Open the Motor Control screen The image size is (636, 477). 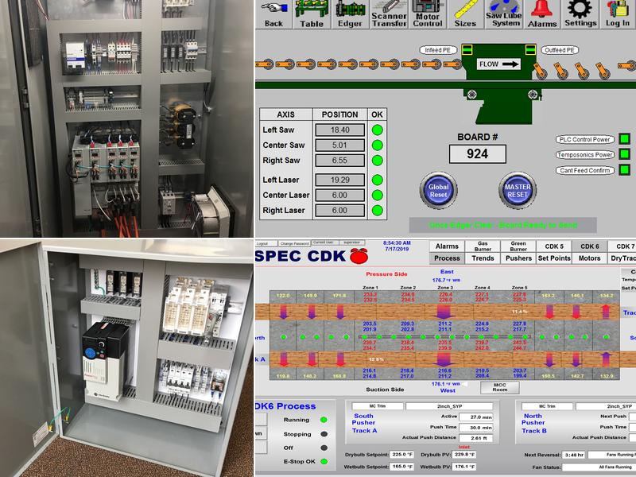[x=427, y=16]
